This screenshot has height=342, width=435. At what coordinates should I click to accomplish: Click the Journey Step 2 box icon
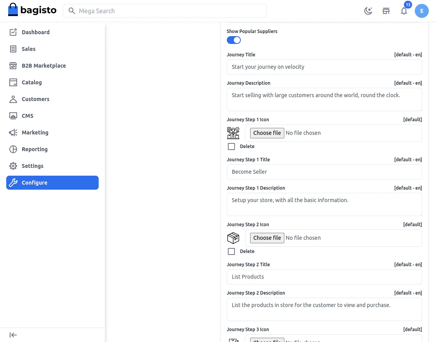point(233,238)
